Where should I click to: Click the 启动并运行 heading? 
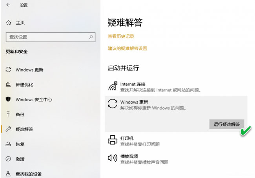point(123,68)
